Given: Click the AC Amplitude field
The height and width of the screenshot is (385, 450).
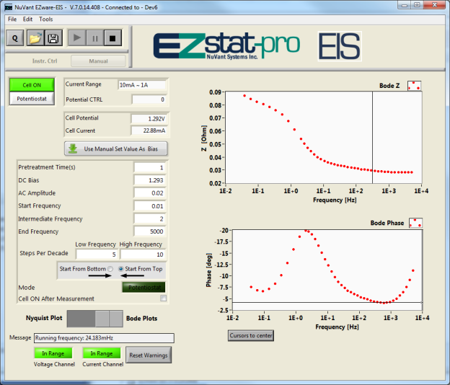Looking at the screenshot, I should pos(149,193).
